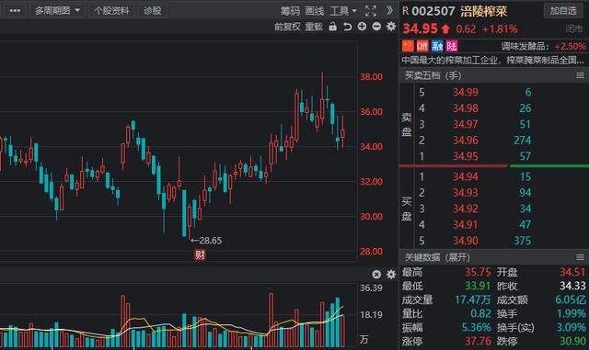Open 调味发酵品 sector link
The image size is (589, 350).
(525, 47)
